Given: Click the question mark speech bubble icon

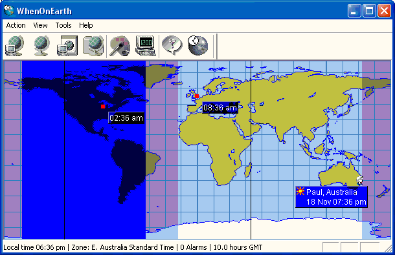Looking at the screenshot, I should (x=172, y=46).
